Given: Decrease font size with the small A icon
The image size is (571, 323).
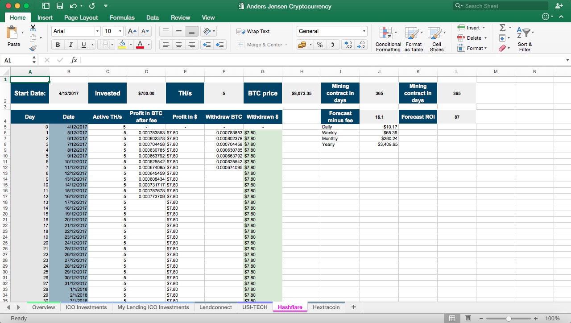Looking at the screenshot, I should click(145, 31).
